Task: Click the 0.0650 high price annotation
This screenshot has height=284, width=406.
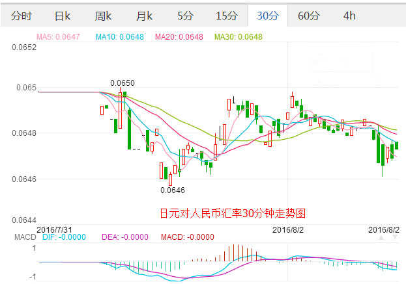Action: point(123,83)
